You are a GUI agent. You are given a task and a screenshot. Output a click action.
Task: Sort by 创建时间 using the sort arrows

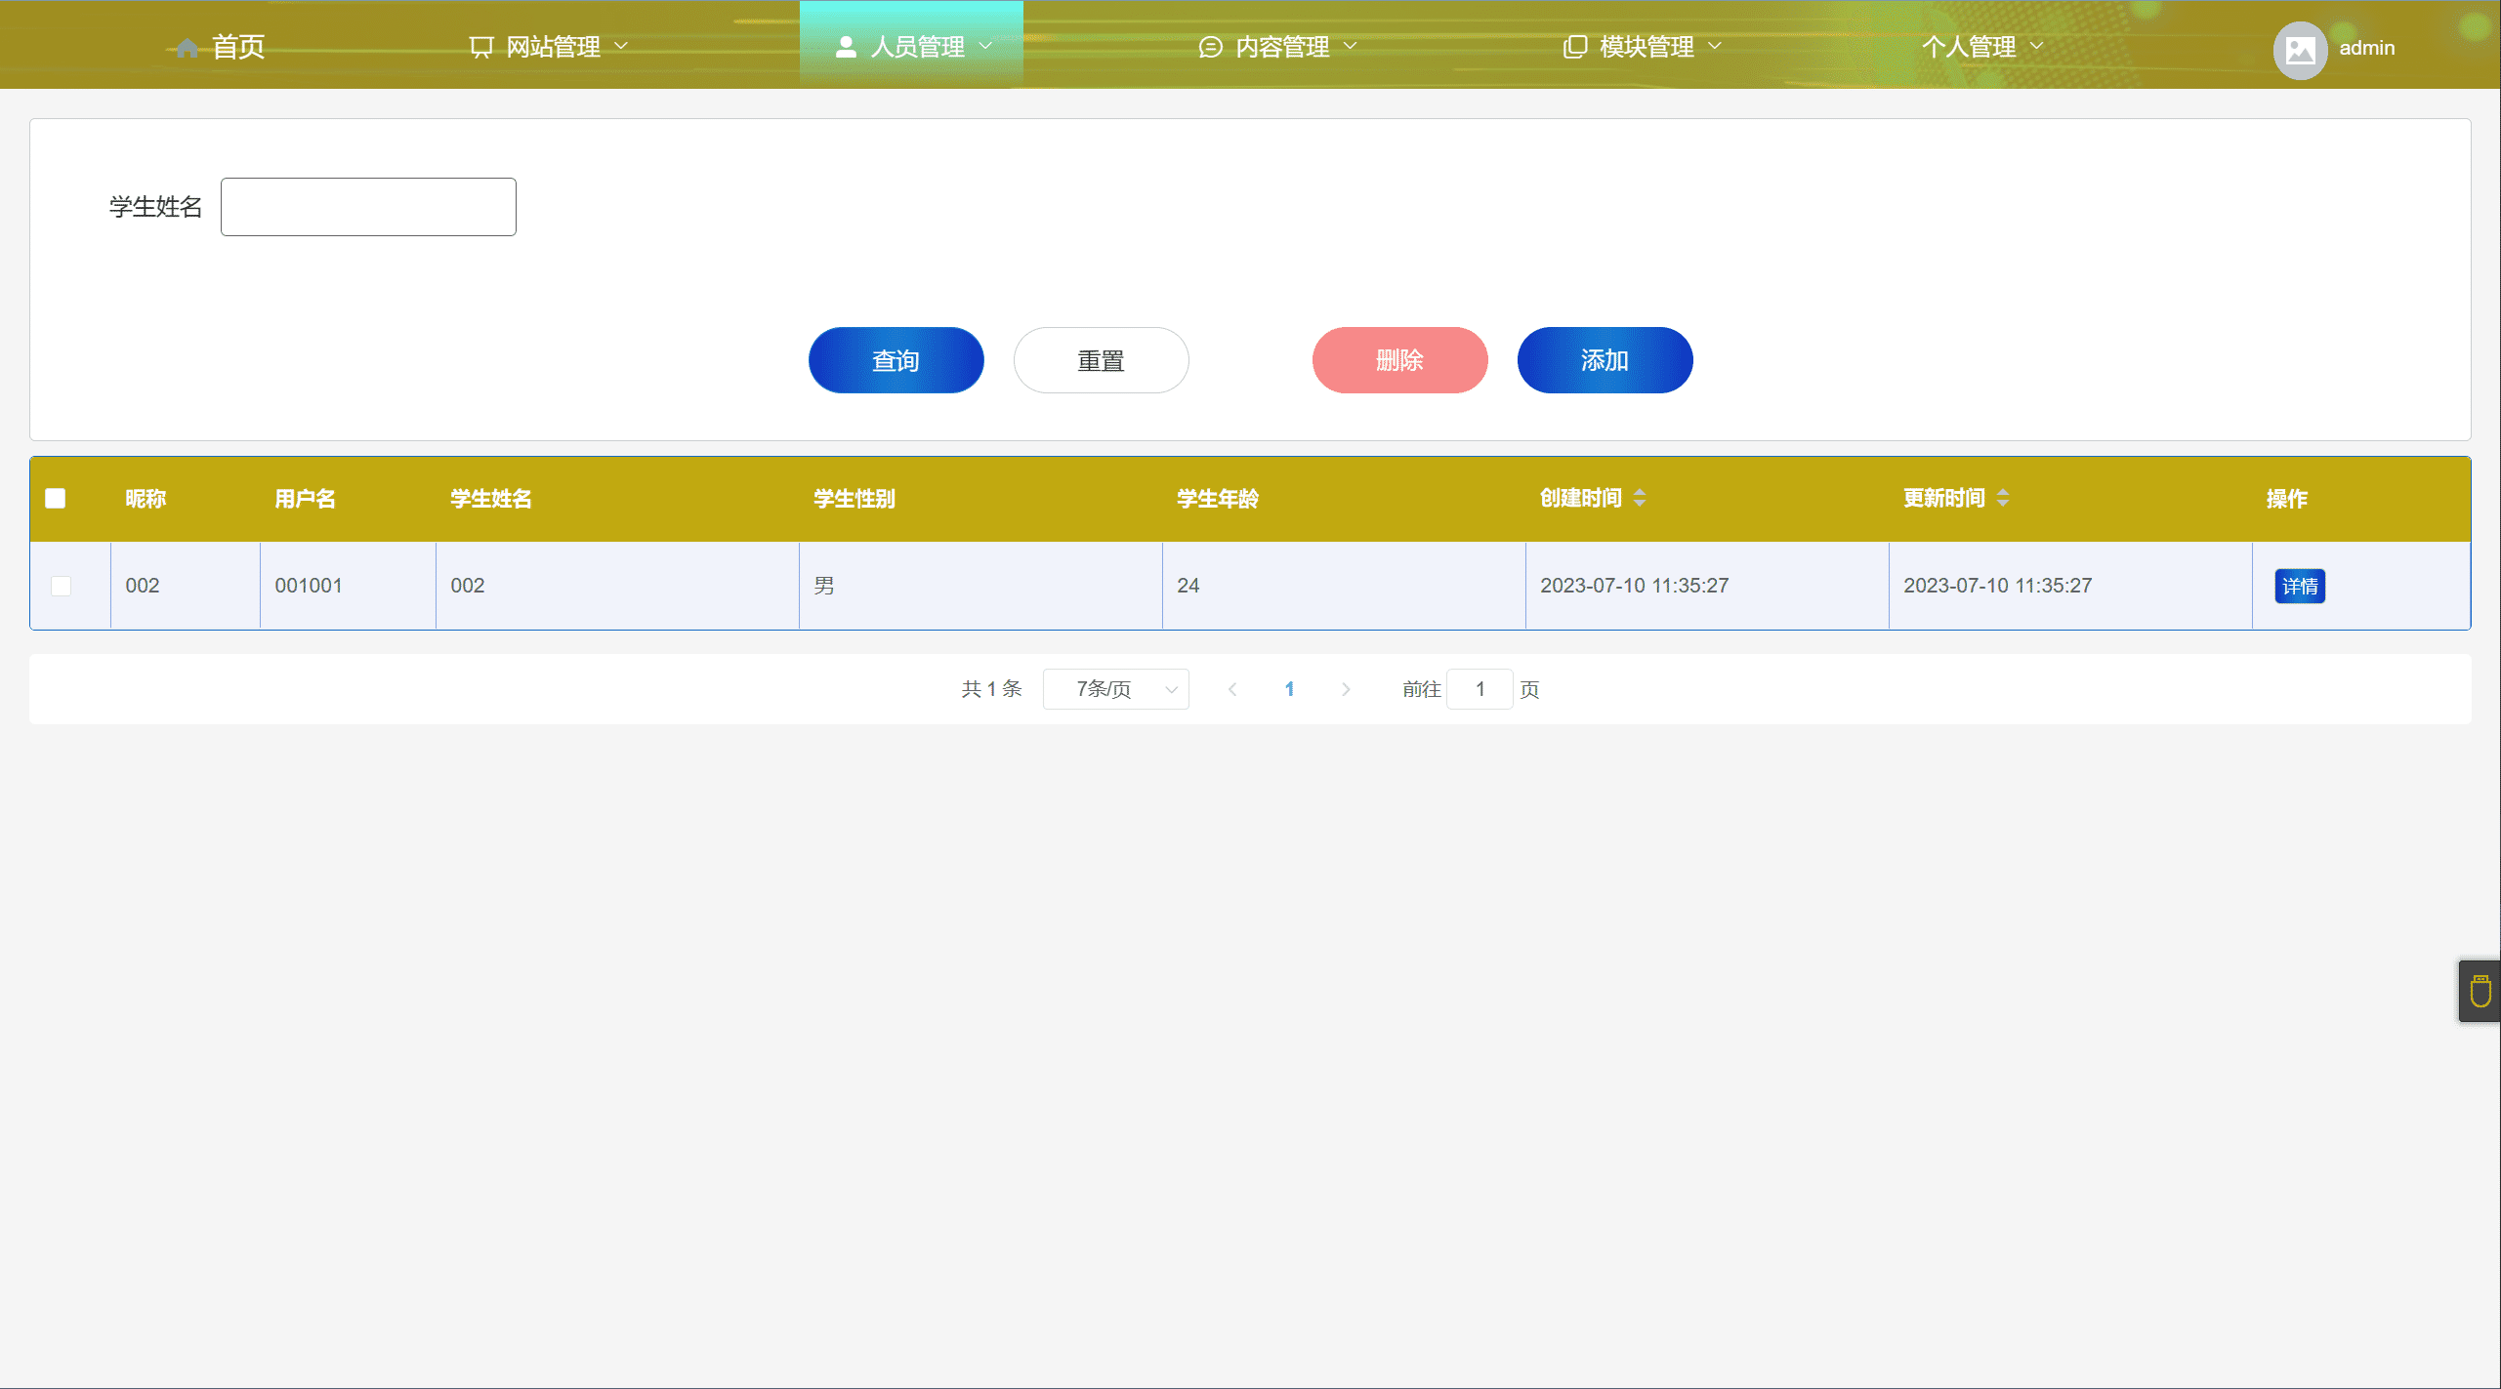pos(1640,499)
